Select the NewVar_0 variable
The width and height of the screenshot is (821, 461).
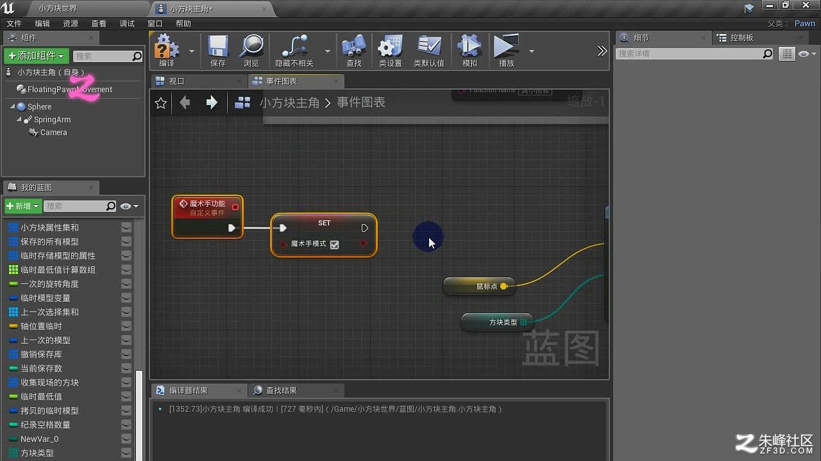coord(39,439)
